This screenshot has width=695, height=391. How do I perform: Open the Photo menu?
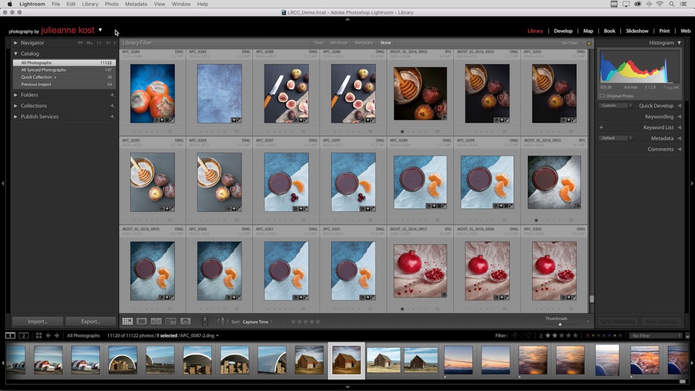pos(112,4)
